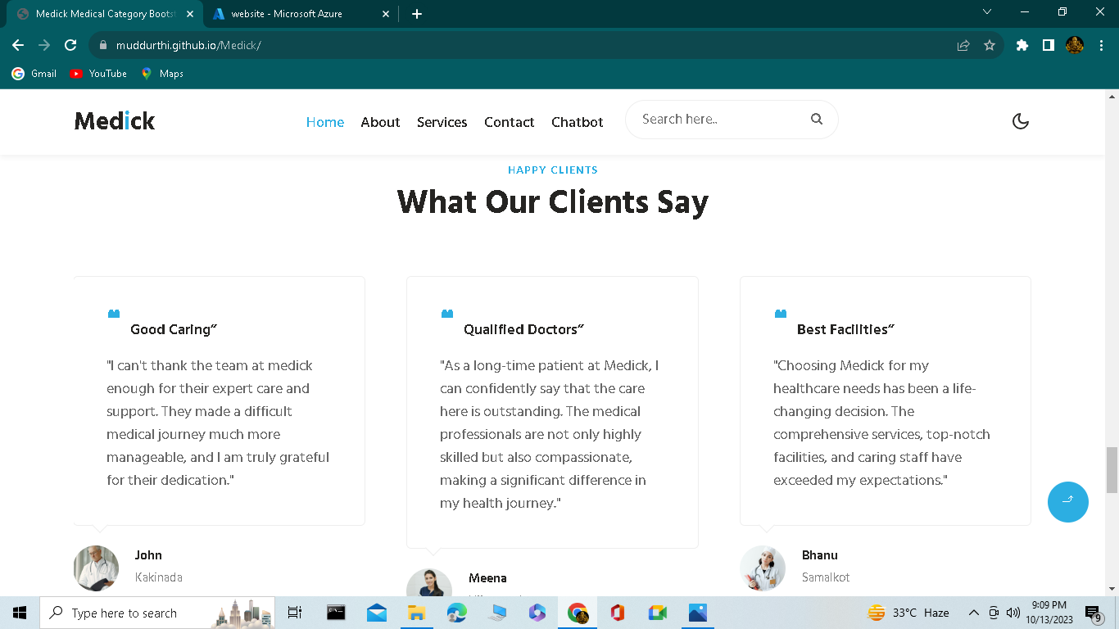Open the browser tab search chevron
The width and height of the screenshot is (1119, 629).
click(x=987, y=12)
